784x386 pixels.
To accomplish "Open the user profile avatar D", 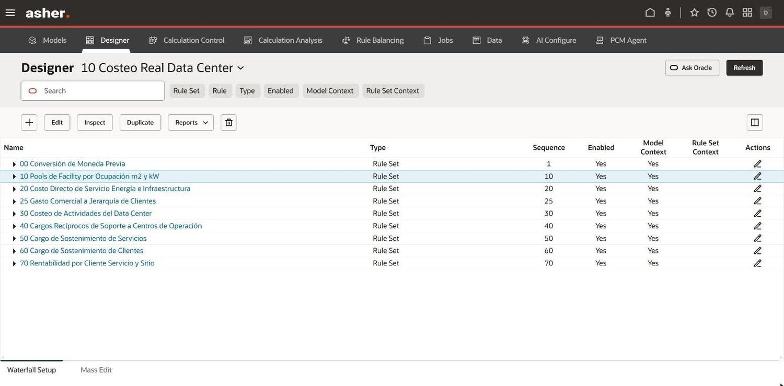I will click(x=766, y=13).
